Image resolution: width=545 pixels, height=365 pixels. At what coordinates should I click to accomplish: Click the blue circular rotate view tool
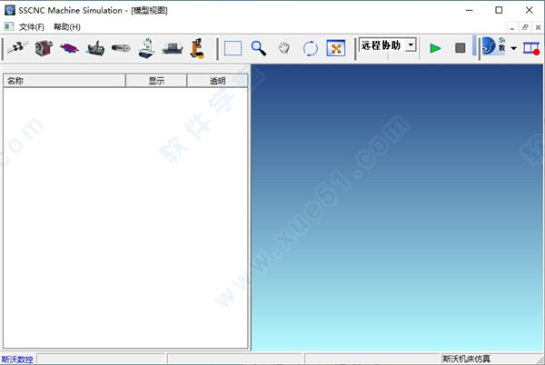(x=310, y=48)
